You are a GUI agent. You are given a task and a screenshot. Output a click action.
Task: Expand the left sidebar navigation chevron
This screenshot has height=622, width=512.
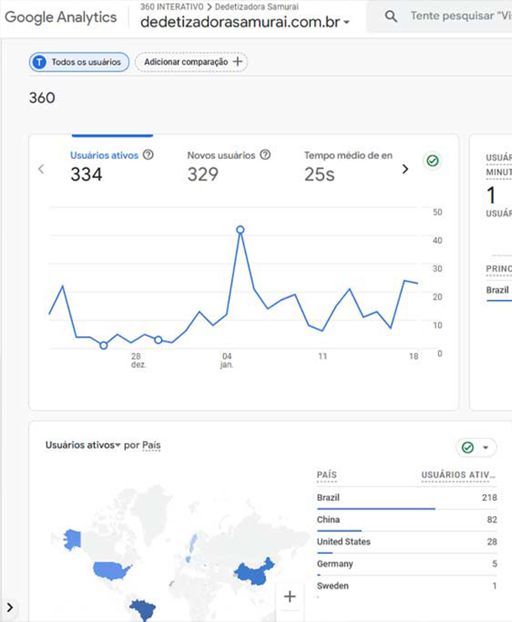click(x=10, y=608)
